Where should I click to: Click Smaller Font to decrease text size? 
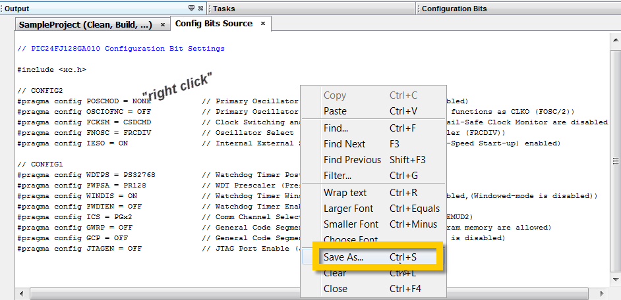(x=351, y=224)
